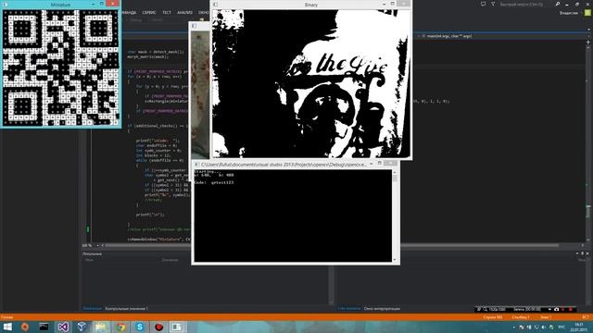Click the system tray volume icon
593x333 pixels.
544,327
